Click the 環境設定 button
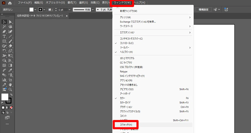The height and width of the screenshot is (133, 251). pyautogui.click(x=204, y=9)
